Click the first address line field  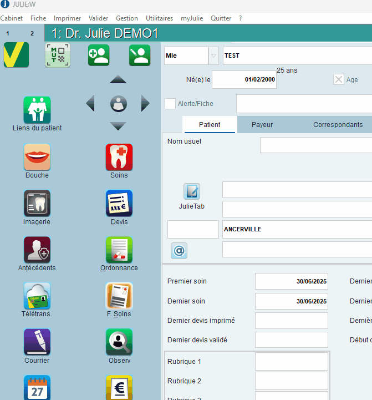[x=297, y=190]
